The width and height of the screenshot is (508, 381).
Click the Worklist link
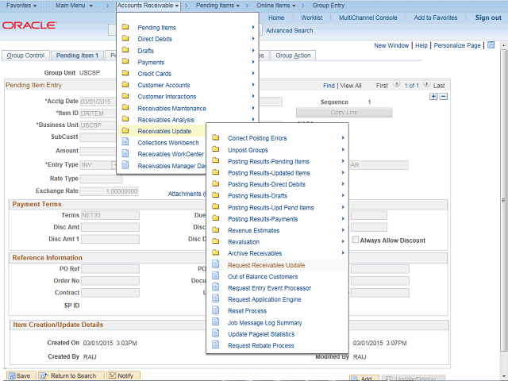click(311, 17)
